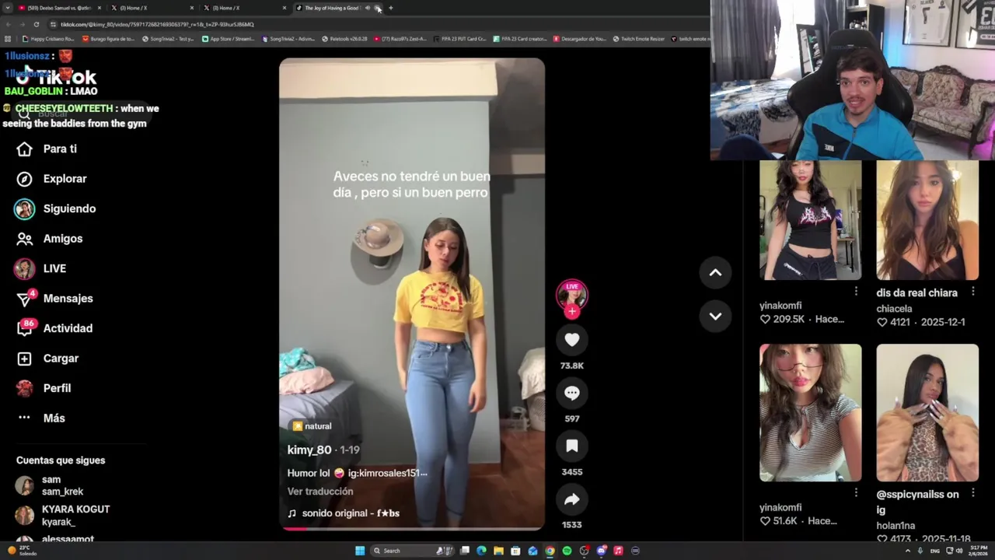995x560 pixels.
Task: Open Chrome from taskbar
Action: pyautogui.click(x=550, y=551)
